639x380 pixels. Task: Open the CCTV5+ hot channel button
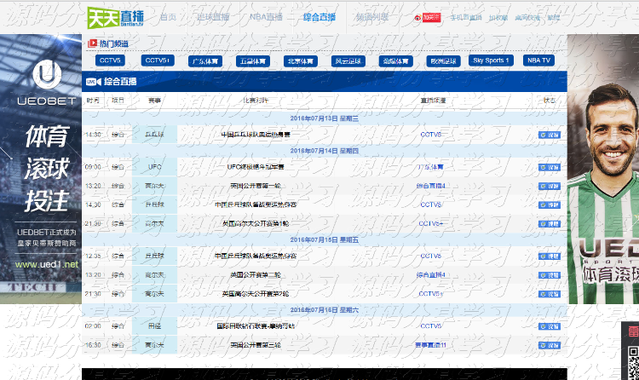click(158, 60)
